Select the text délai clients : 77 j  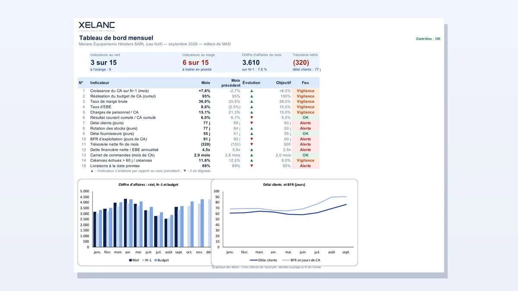[307, 69]
